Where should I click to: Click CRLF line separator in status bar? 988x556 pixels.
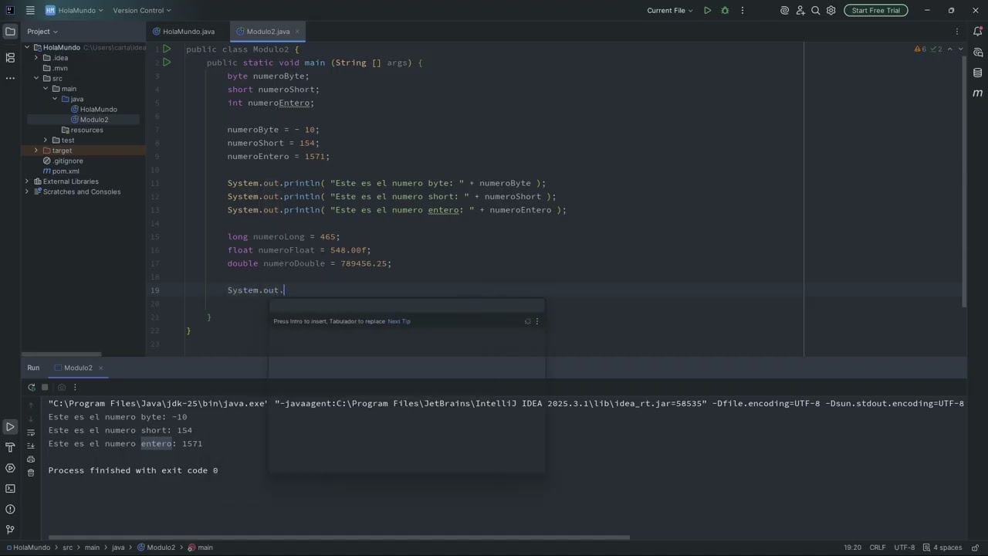pos(878,548)
